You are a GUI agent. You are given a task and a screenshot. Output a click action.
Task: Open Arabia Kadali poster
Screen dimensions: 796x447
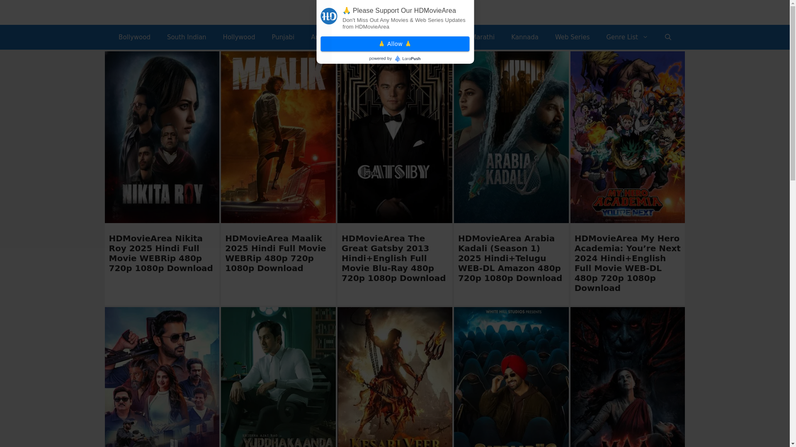click(511, 137)
